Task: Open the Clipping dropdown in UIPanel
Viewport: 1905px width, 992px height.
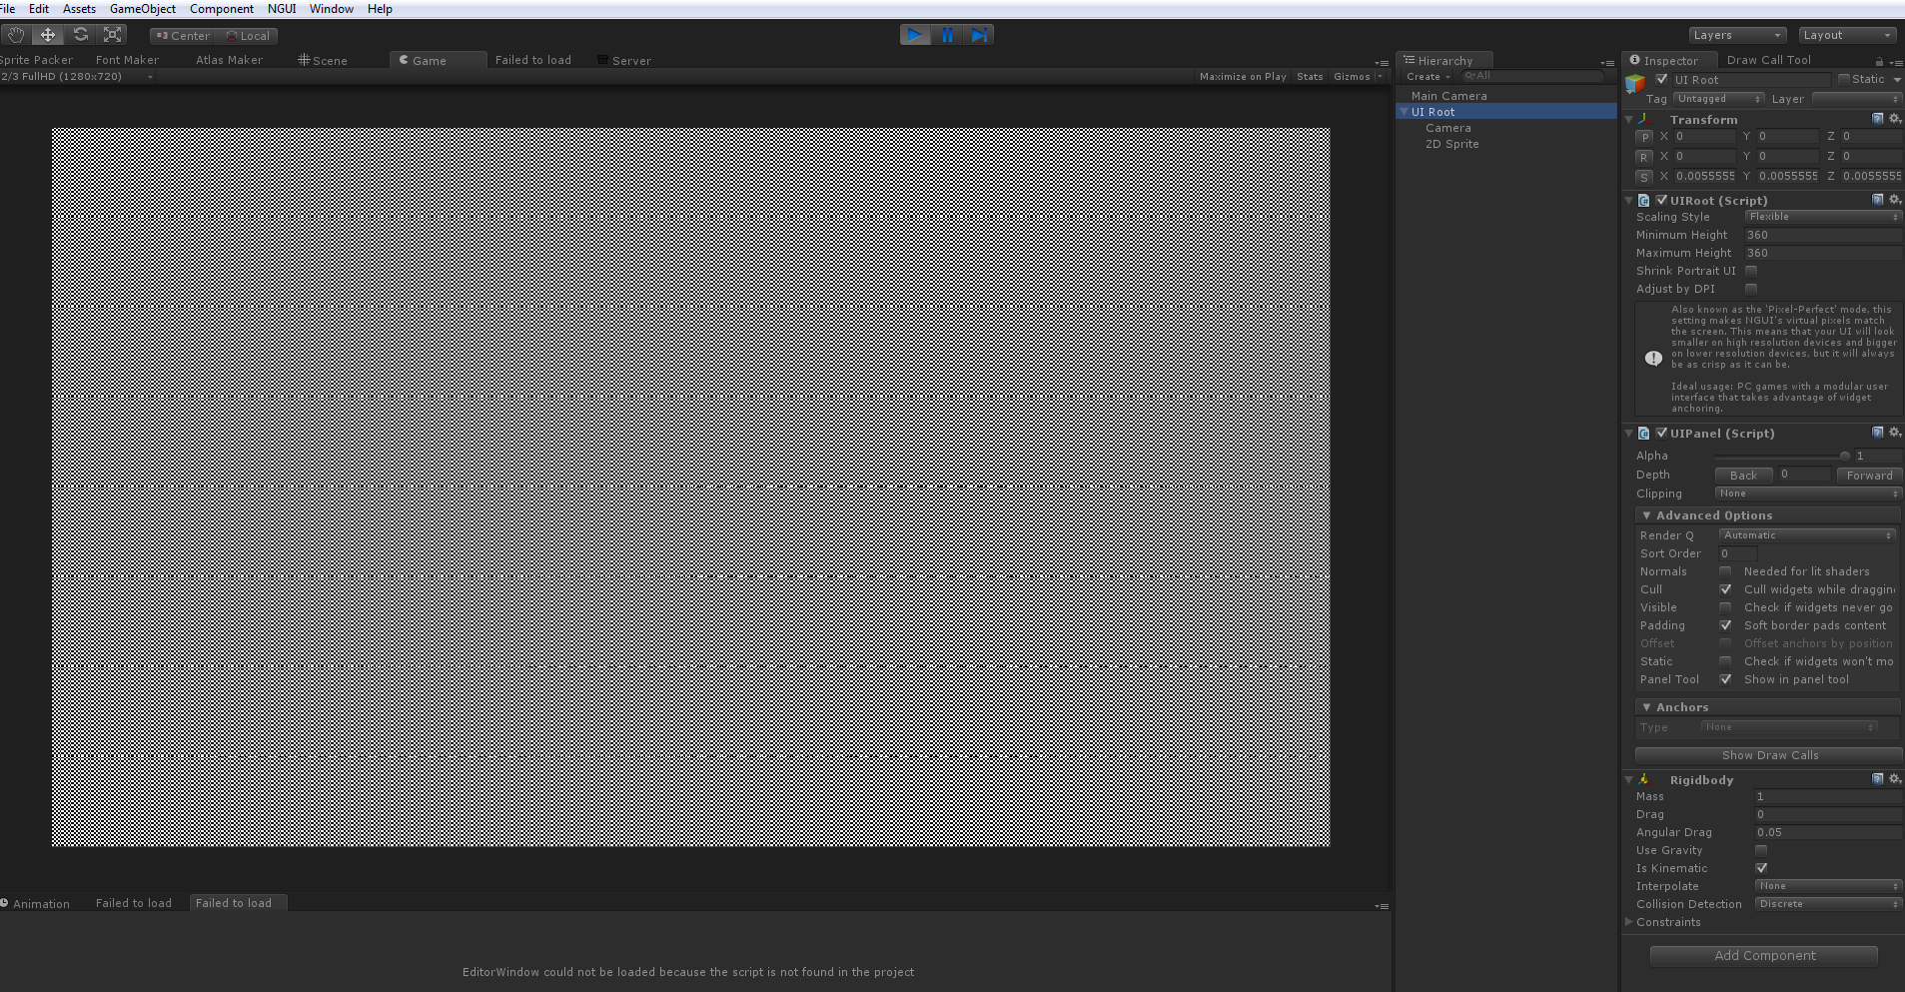Action: pyautogui.click(x=1808, y=494)
